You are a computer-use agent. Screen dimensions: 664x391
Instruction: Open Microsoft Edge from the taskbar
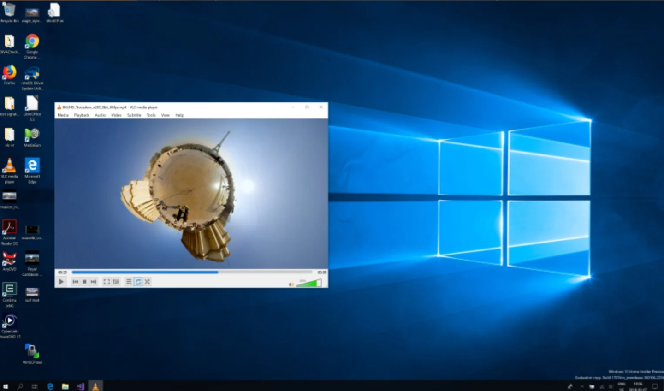click(50, 386)
